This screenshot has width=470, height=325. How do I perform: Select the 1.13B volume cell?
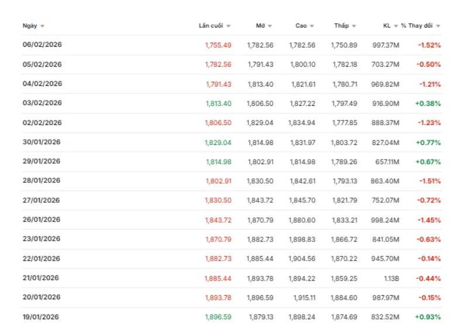coord(390,278)
